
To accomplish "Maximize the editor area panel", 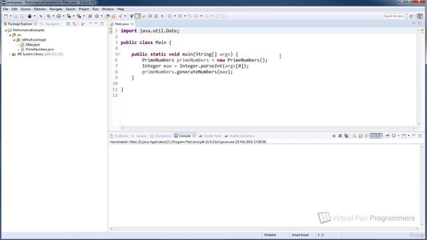I will coord(420,24).
